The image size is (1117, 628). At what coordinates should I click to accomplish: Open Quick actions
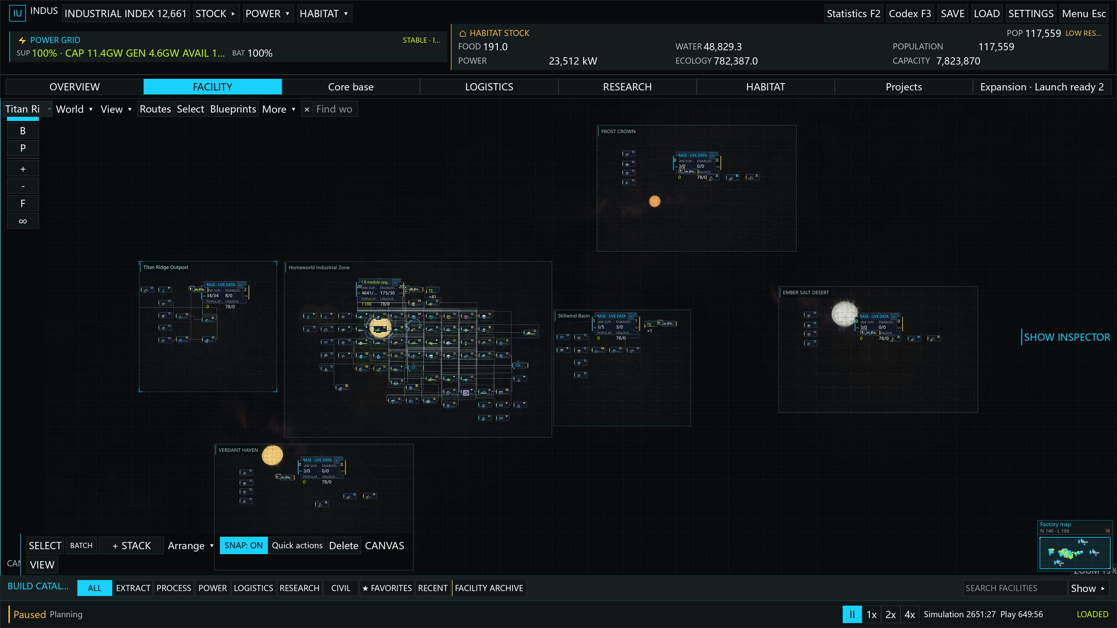(297, 546)
